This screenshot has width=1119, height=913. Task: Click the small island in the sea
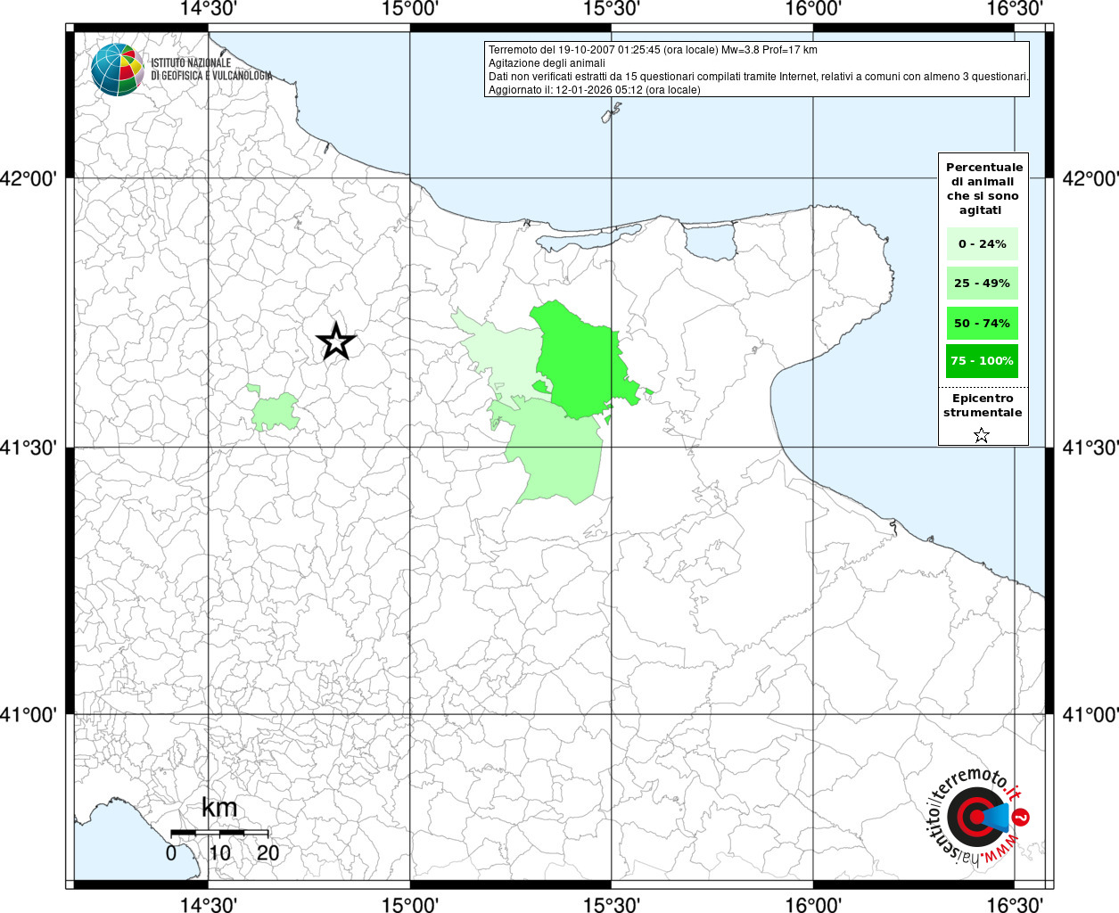tap(611, 111)
